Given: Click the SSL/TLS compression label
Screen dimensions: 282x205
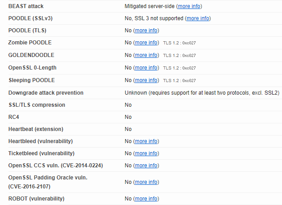Looking at the screenshot, I should 37,105.
